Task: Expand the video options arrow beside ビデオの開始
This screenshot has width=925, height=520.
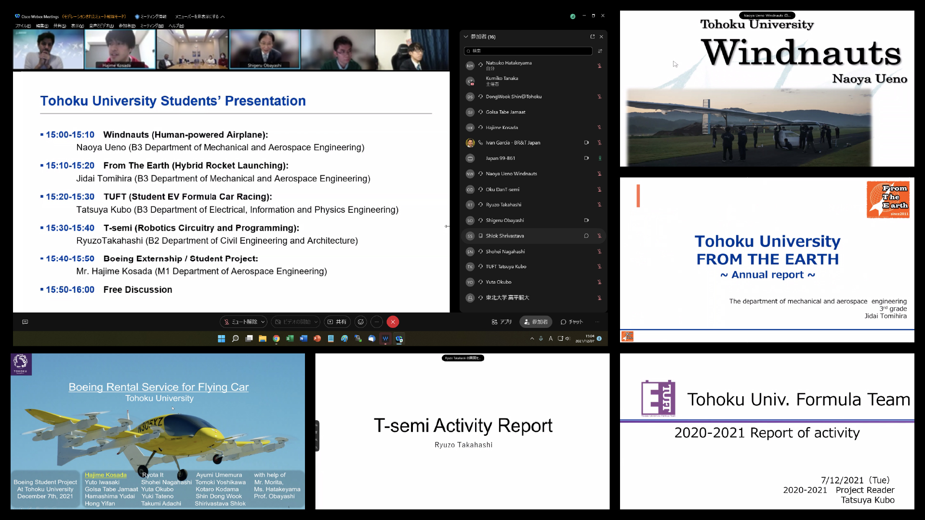Action: tap(316, 322)
